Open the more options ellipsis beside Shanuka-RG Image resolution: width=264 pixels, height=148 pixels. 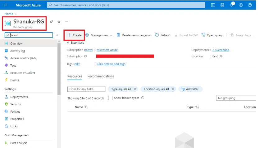tap(66, 21)
